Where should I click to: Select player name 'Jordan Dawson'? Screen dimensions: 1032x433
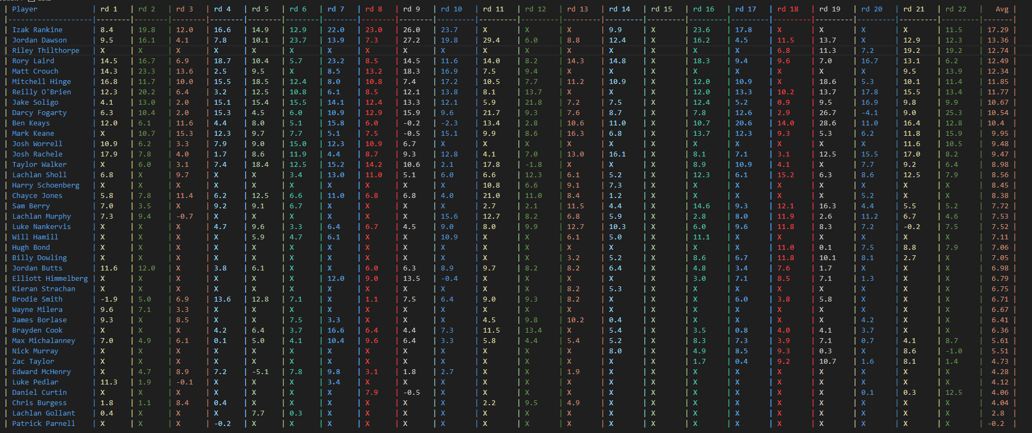click(39, 40)
